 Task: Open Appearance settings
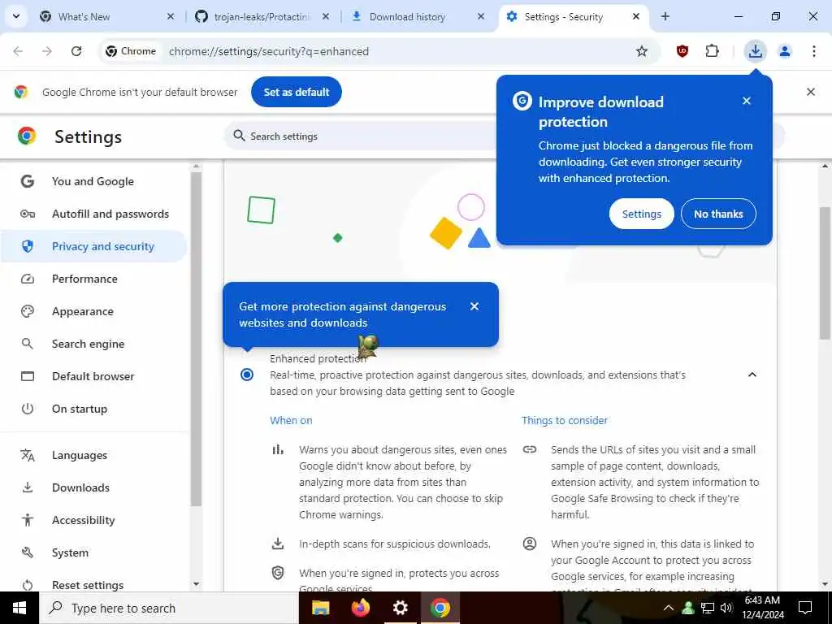point(93,311)
